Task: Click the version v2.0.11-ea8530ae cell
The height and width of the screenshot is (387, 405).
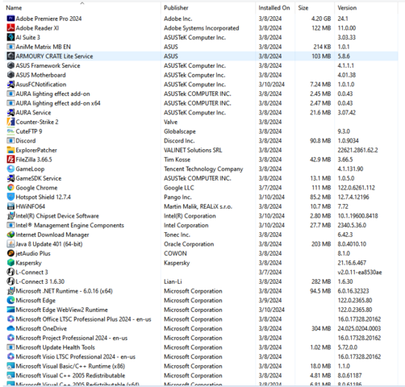Action: [x=360, y=273]
